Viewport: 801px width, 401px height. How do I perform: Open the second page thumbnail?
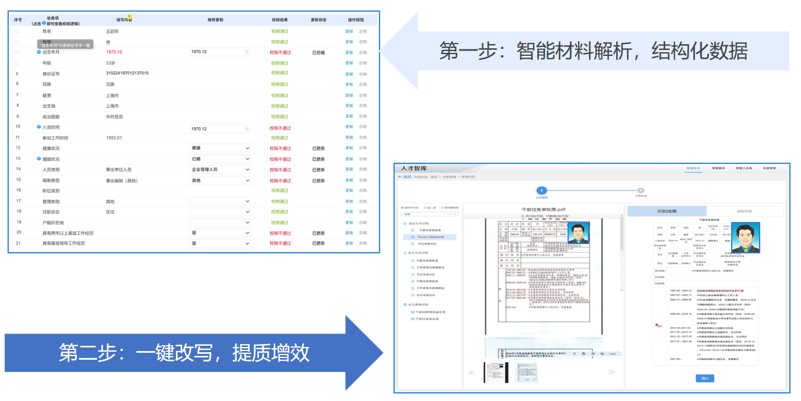(x=526, y=373)
